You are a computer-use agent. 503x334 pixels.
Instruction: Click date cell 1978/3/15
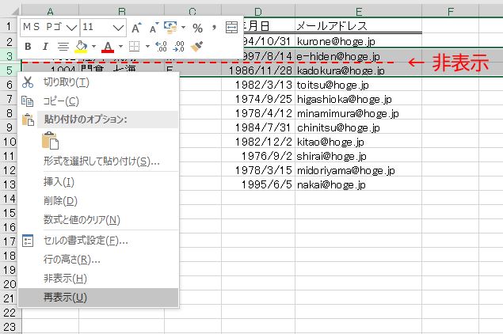[x=258, y=170]
